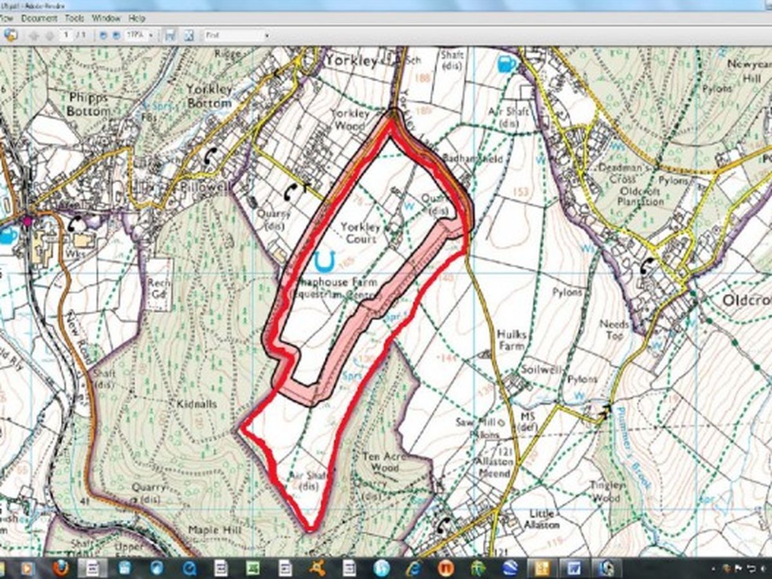
Task: Click the zoom out button
Action: click(x=102, y=35)
